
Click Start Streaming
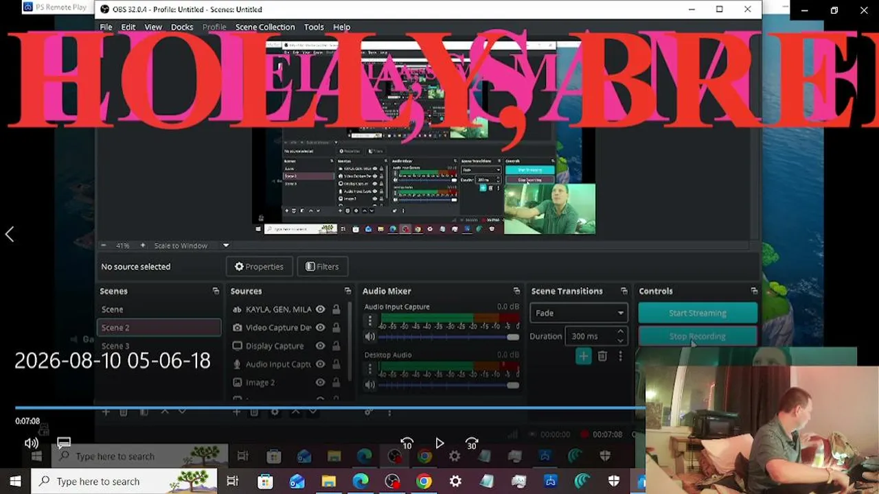(698, 313)
